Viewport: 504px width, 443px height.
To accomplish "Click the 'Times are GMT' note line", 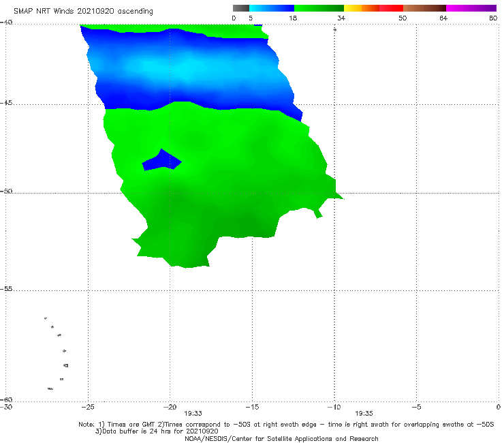I will [286, 425].
